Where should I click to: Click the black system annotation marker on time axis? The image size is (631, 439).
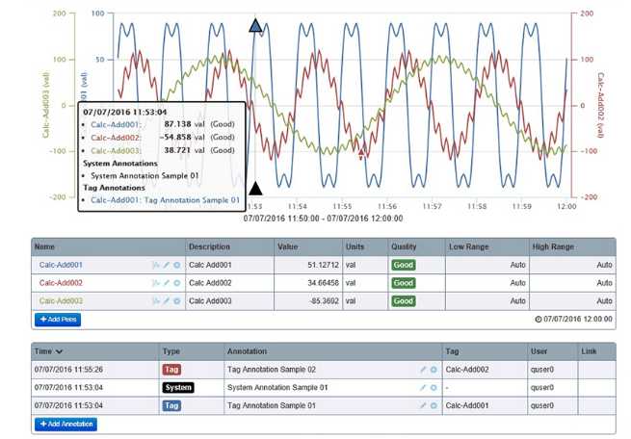coord(255,190)
